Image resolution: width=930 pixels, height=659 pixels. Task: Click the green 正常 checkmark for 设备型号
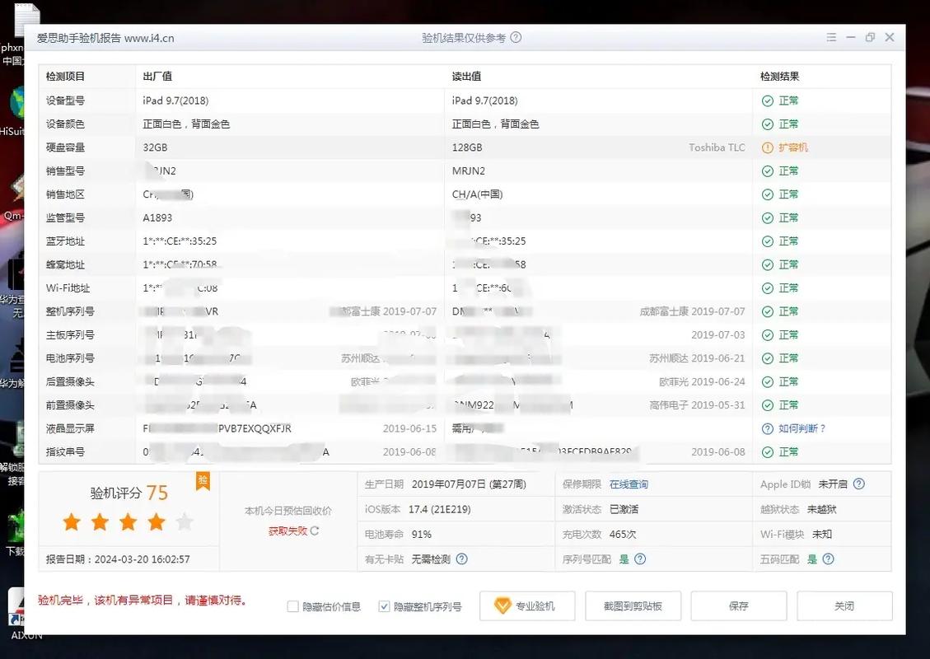[x=766, y=100]
